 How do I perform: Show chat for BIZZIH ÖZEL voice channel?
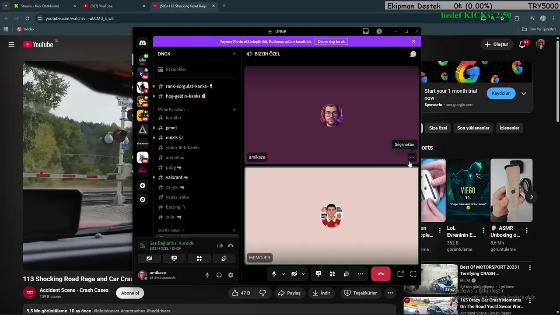click(413, 54)
